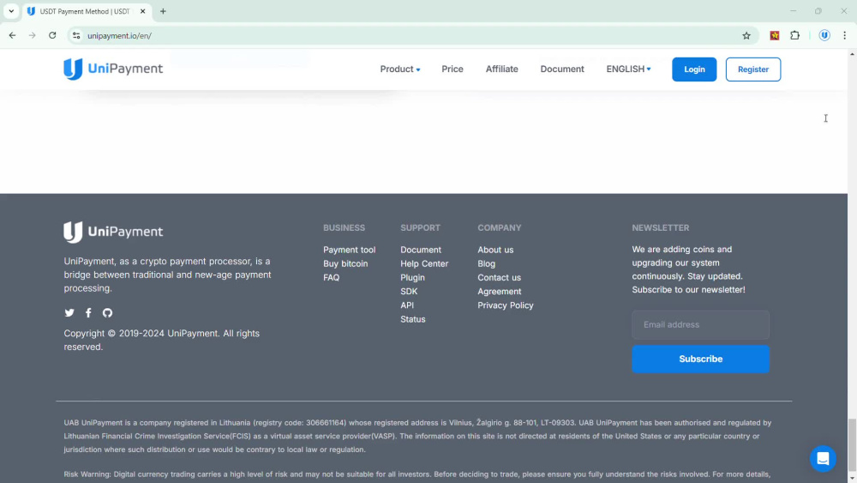Viewport: 857px width, 483px height.
Task: Click the browser address bar URL
Action: click(x=119, y=35)
